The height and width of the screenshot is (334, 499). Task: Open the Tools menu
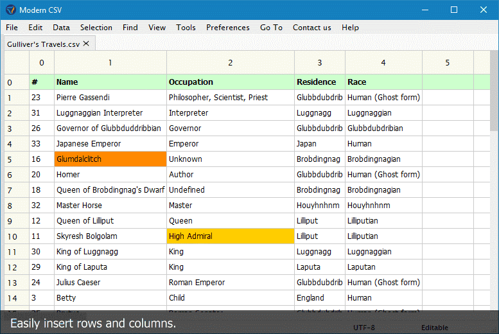(186, 28)
